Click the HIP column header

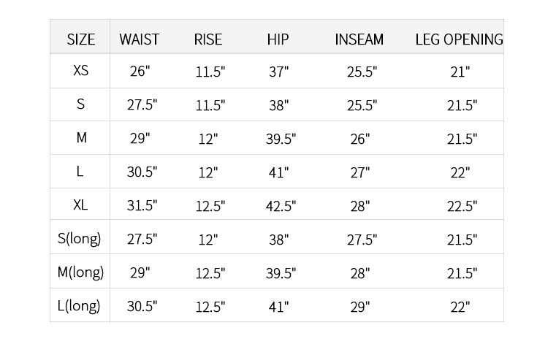click(278, 39)
